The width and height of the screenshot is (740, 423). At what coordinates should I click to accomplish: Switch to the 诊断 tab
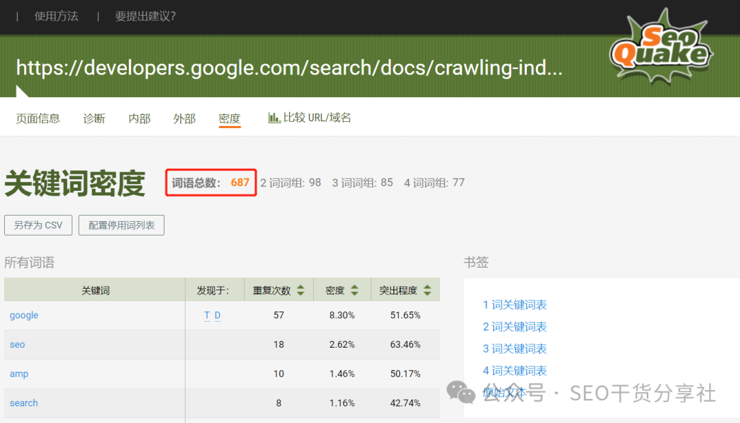94,118
